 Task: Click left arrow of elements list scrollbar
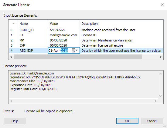click(x=11, y=57)
